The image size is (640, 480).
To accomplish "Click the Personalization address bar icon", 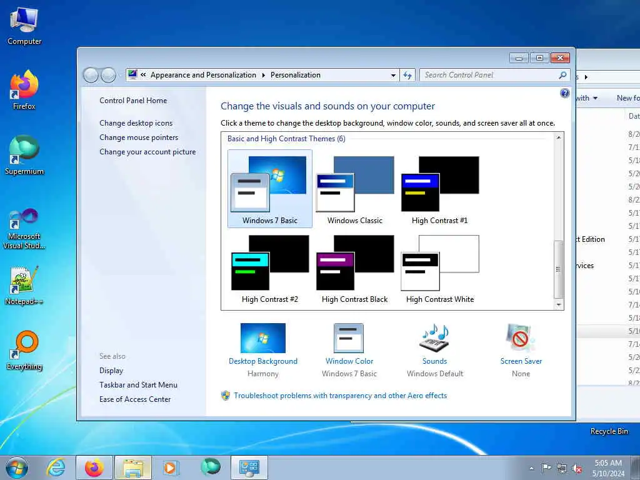I will [x=132, y=74].
